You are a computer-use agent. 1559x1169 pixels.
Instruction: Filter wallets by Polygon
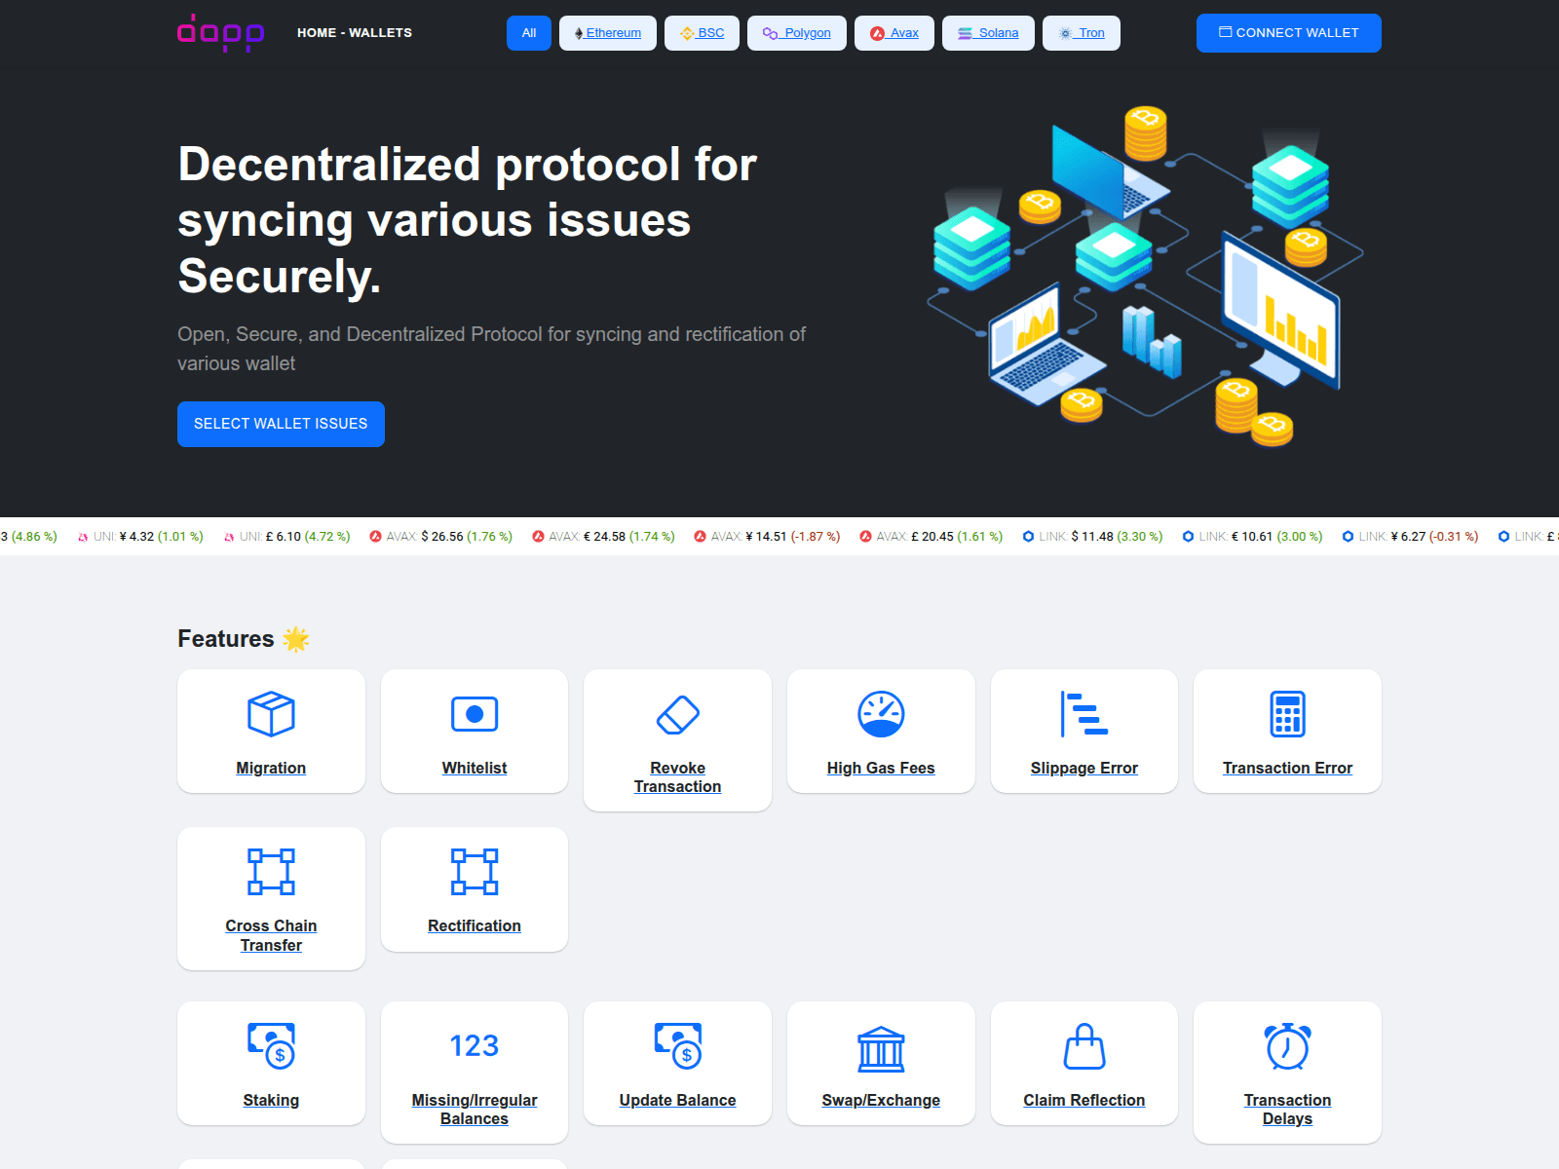[797, 33]
